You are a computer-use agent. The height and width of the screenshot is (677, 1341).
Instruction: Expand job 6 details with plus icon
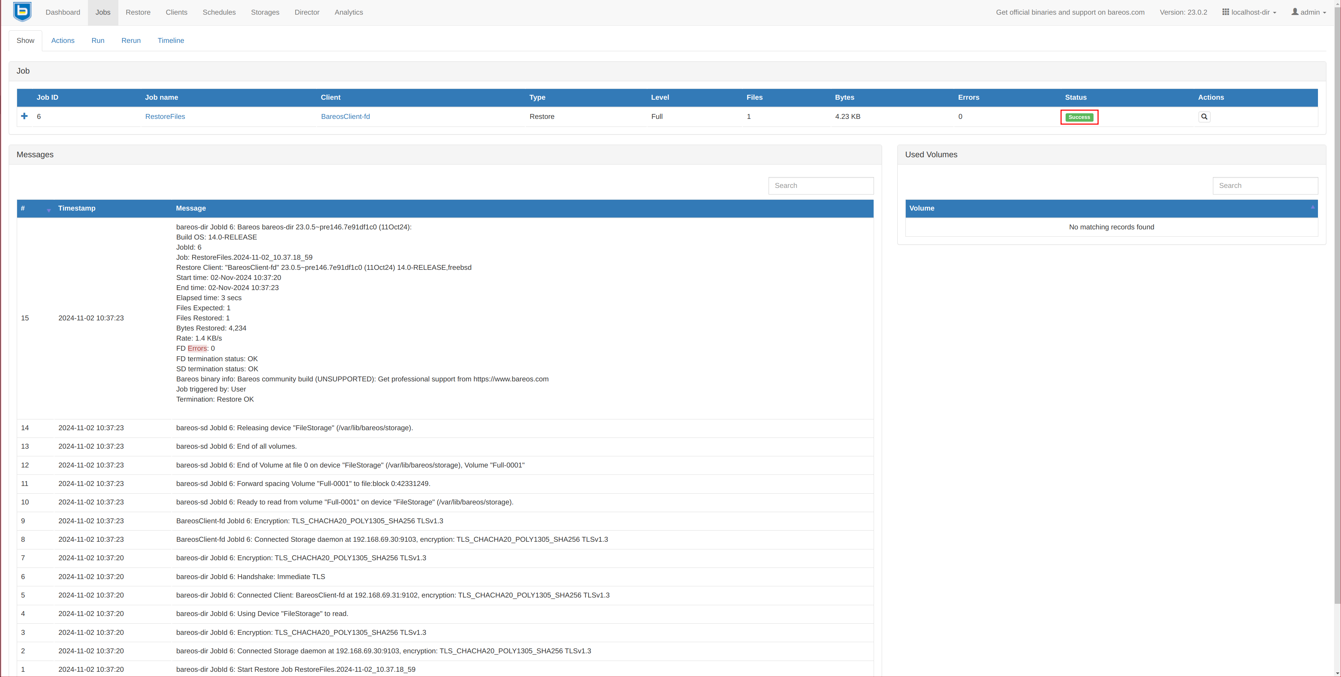pyautogui.click(x=24, y=116)
